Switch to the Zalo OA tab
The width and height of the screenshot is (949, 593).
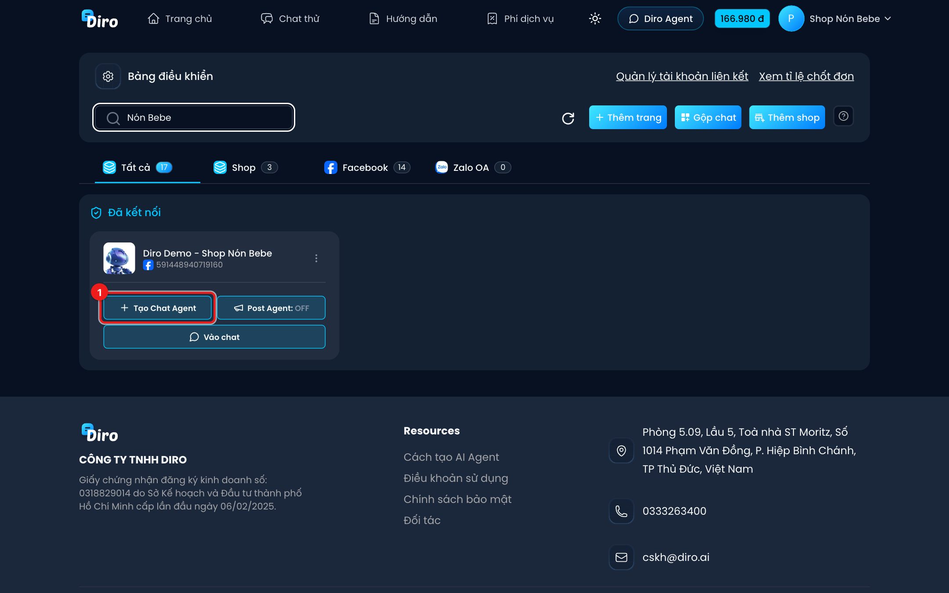pyautogui.click(x=473, y=167)
